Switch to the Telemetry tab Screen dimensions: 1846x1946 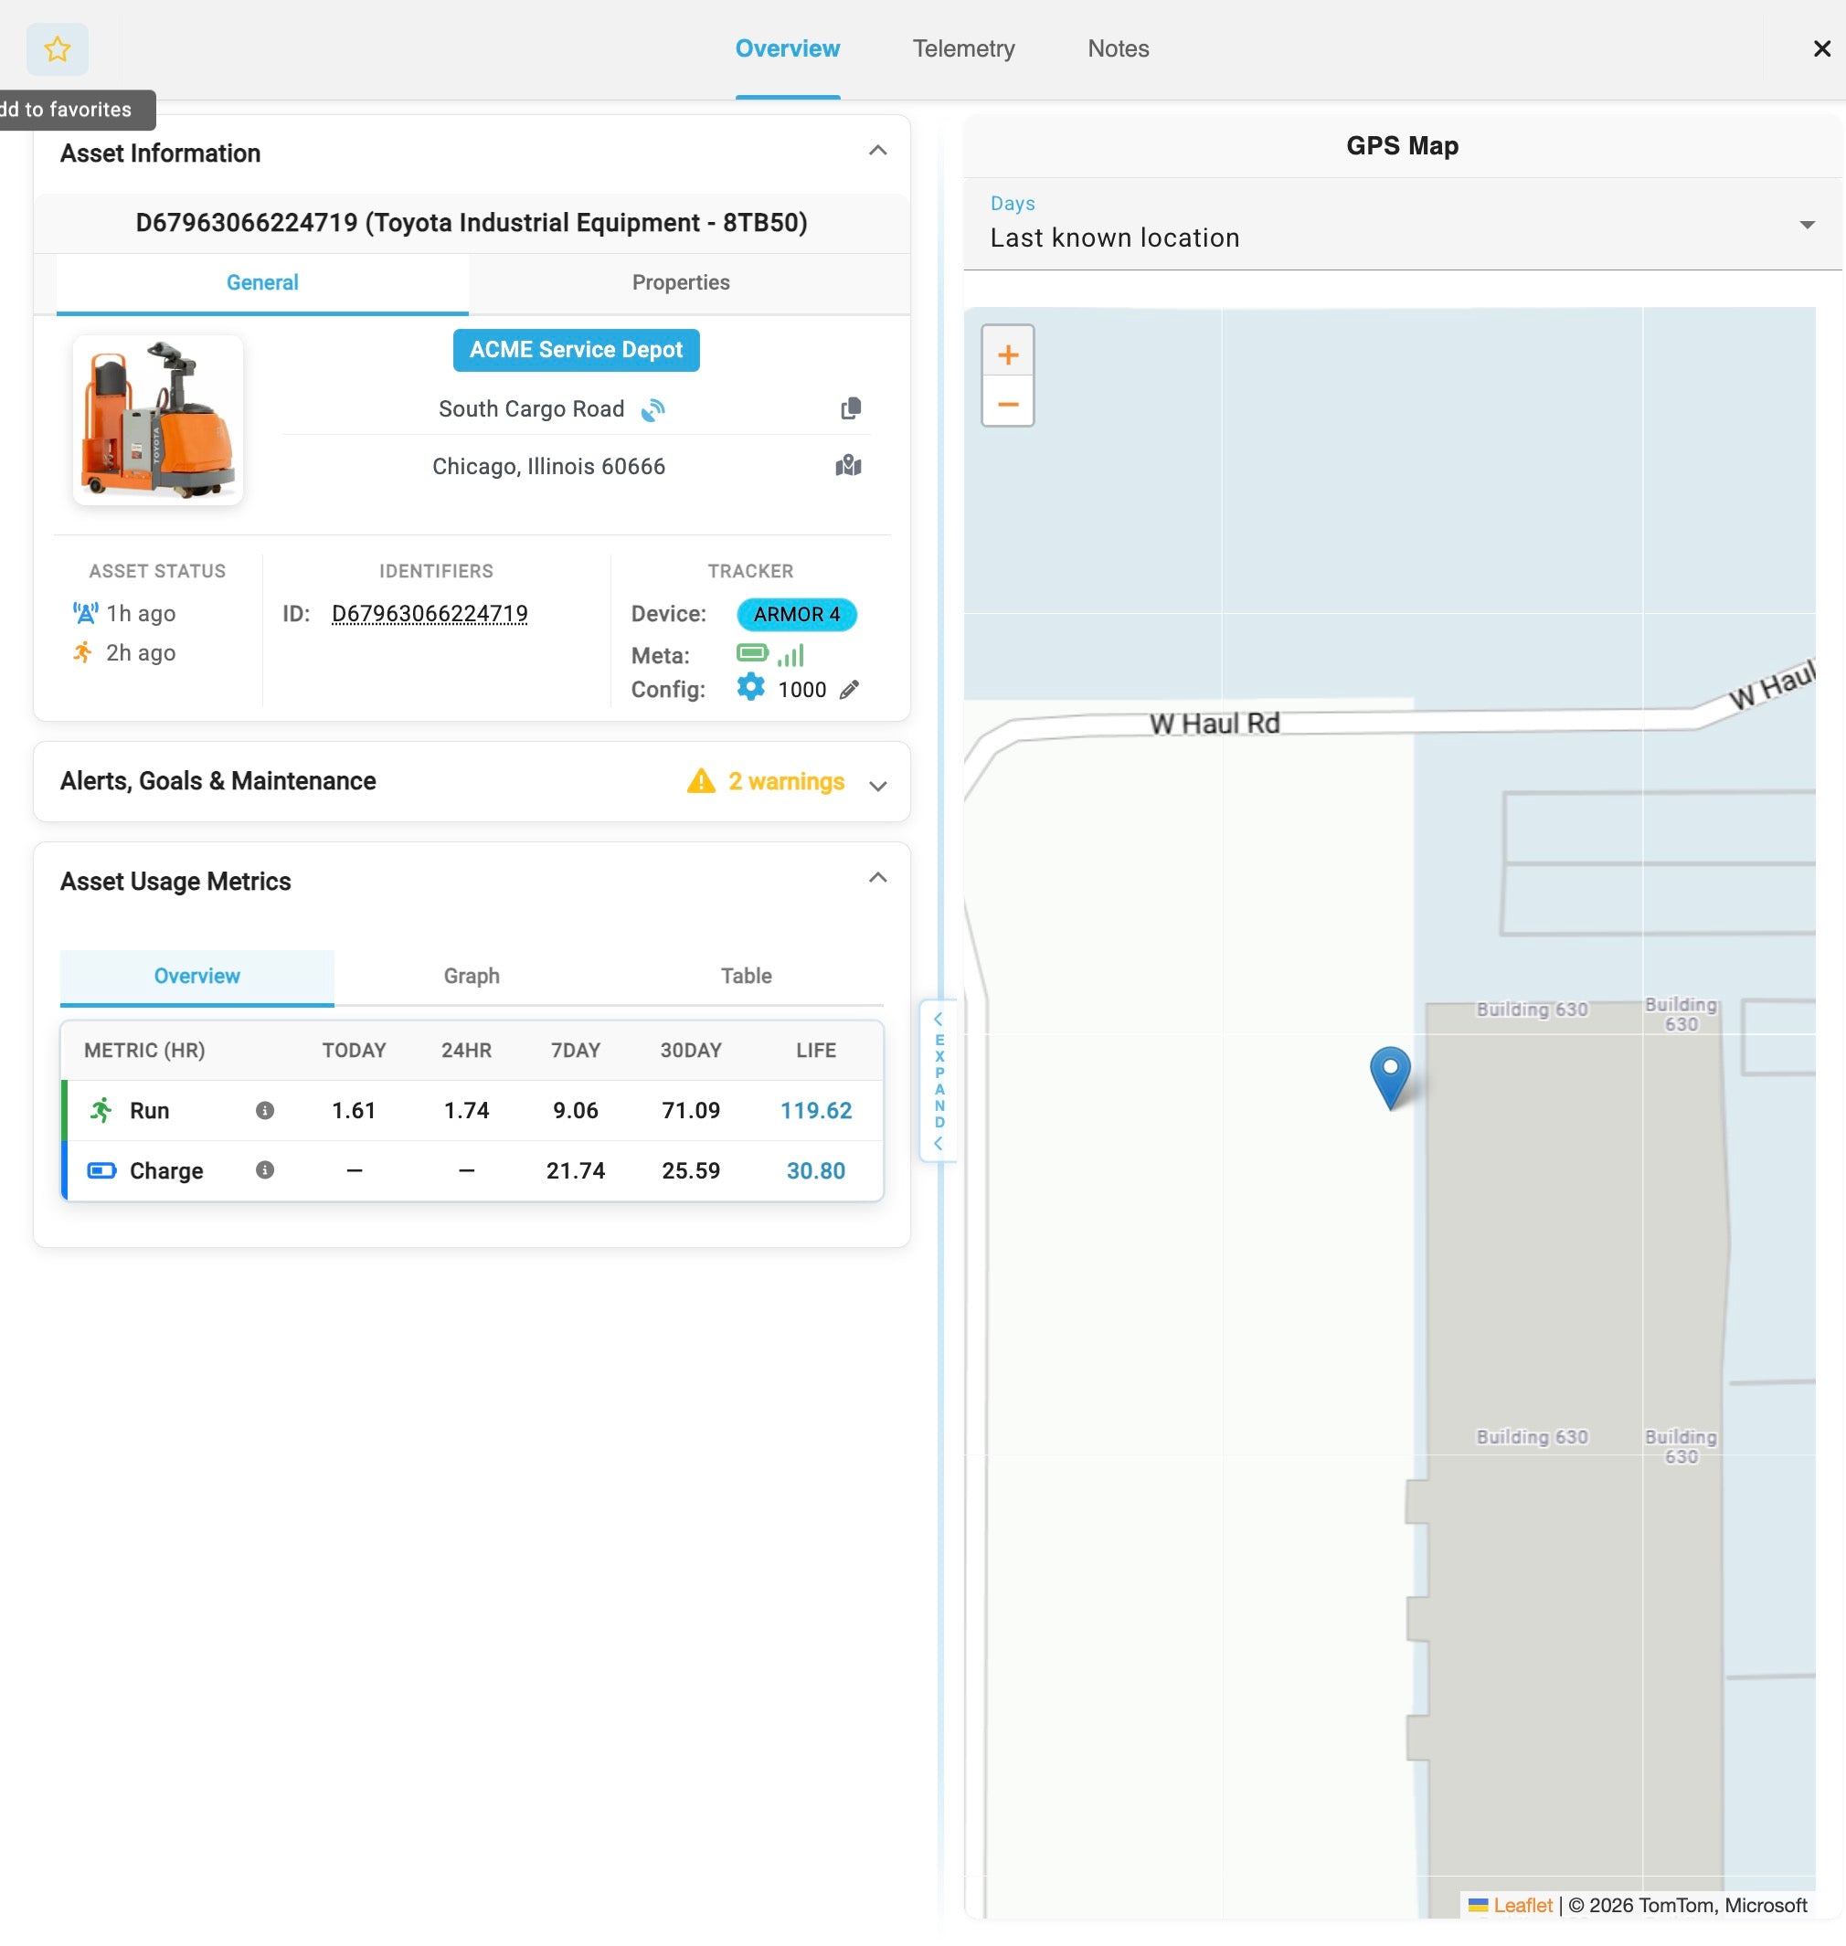[963, 48]
